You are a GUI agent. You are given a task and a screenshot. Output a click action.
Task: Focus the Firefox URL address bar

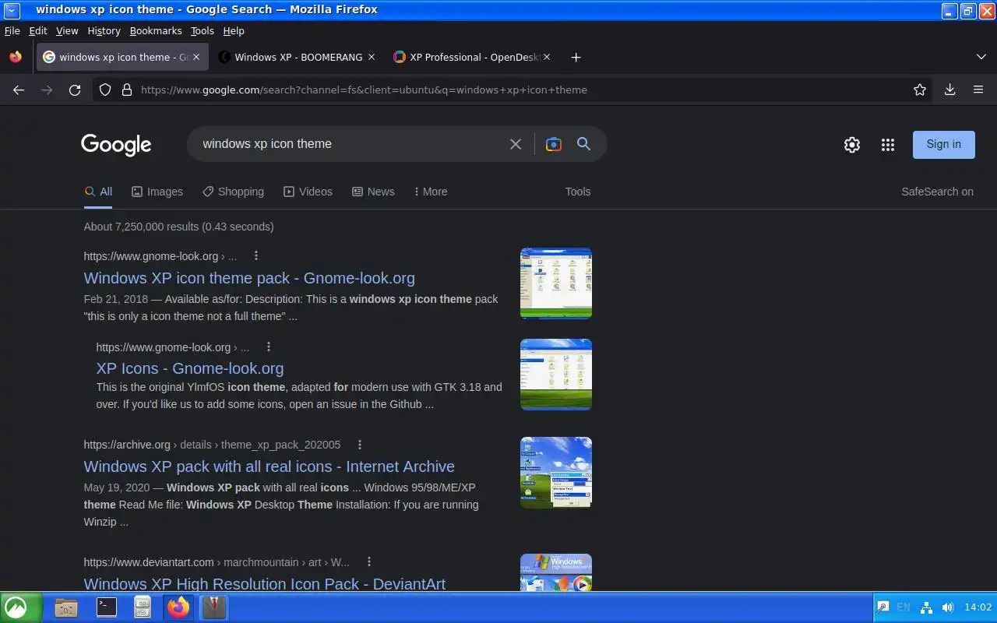point(514,90)
